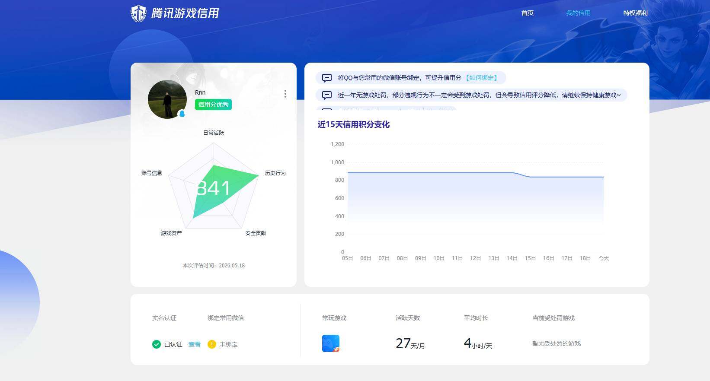710x381 pixels.
Task: Click the 腾讯游戏信用 title text
Action: [x=185, y=13]
